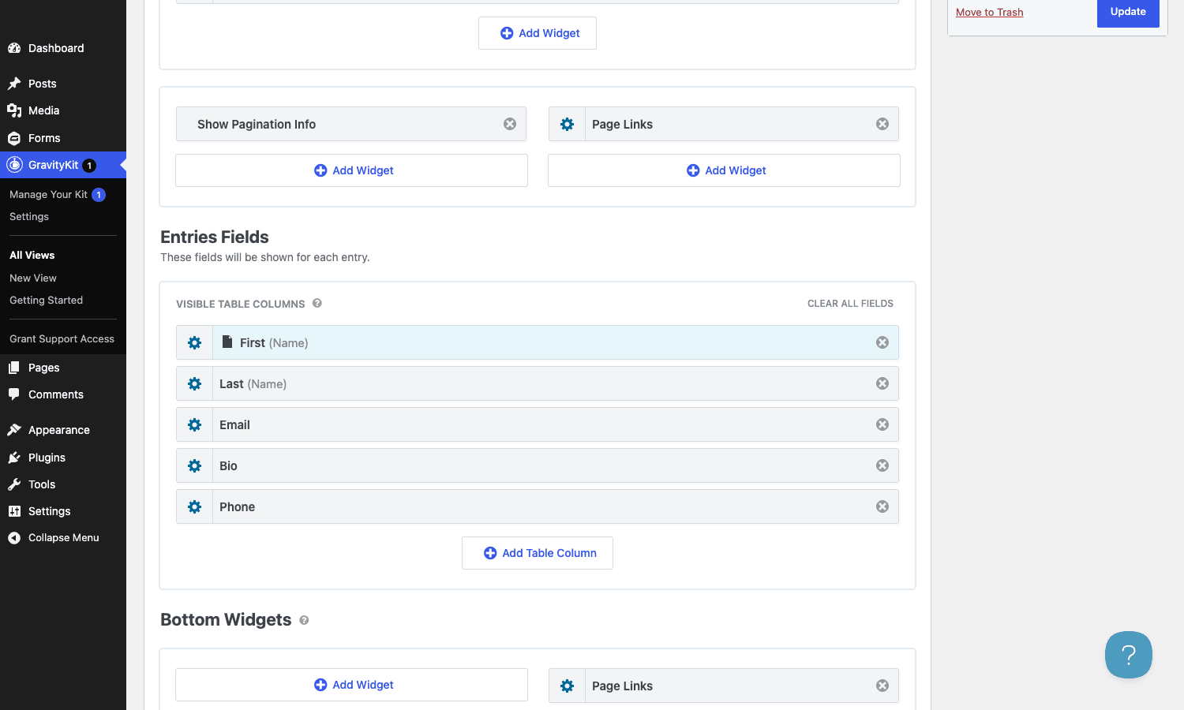
Task: Open settings gear for Last (Name) column
Action: tap(194, 383)
